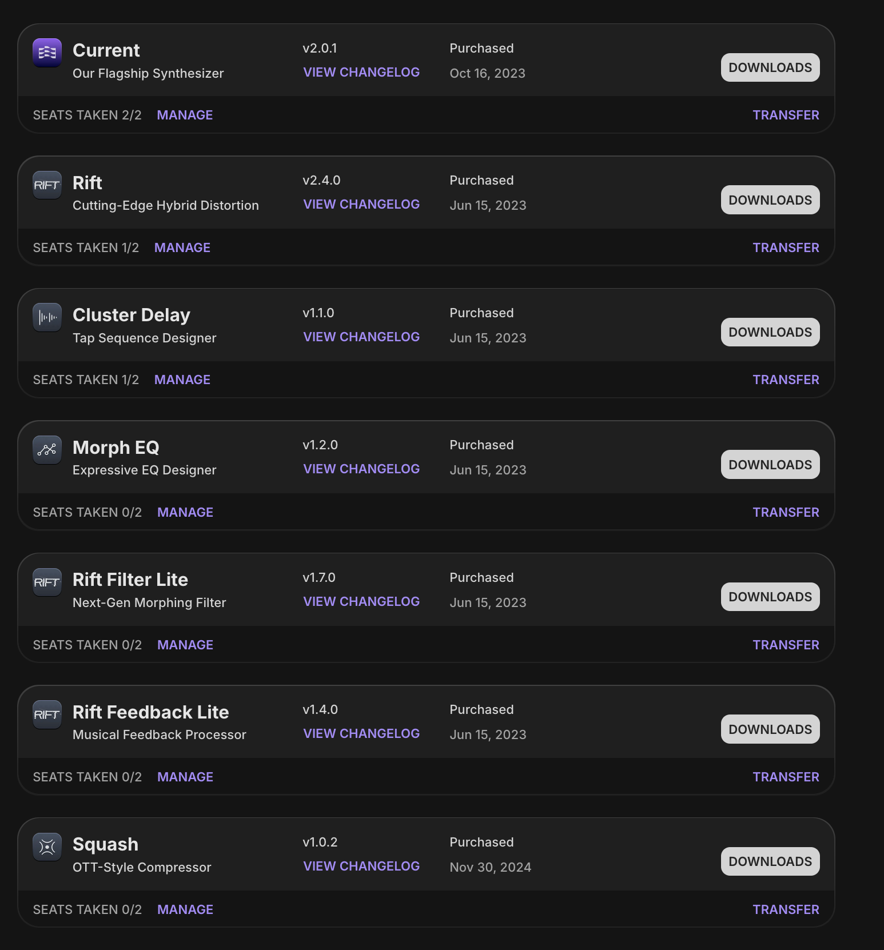Click the purple Current synthesizer icon
Viewport: 884px width, 950px height.
click(47, 53)
